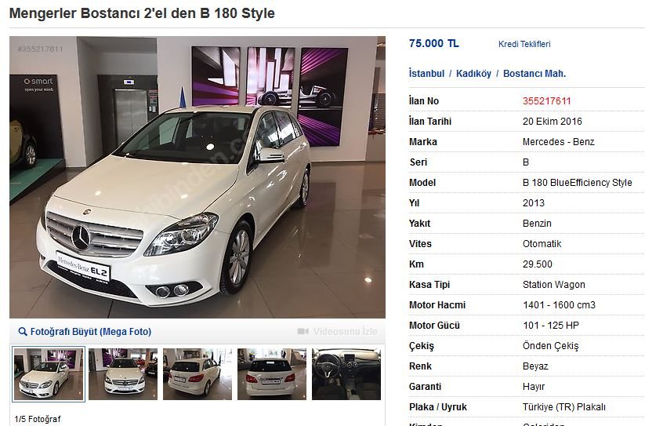The width and height of the screenshot is (645, 426).
Task: Select fifth thumbnail showing interior dashboard
Action: point(346,373)
